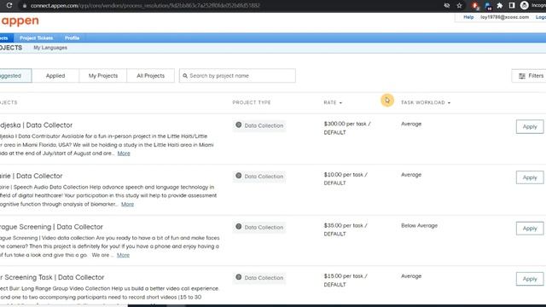This screenshot has width=546, height=307.
Task: Click the eye-slash tracking icon in address bar
Action: click(447, 5)
